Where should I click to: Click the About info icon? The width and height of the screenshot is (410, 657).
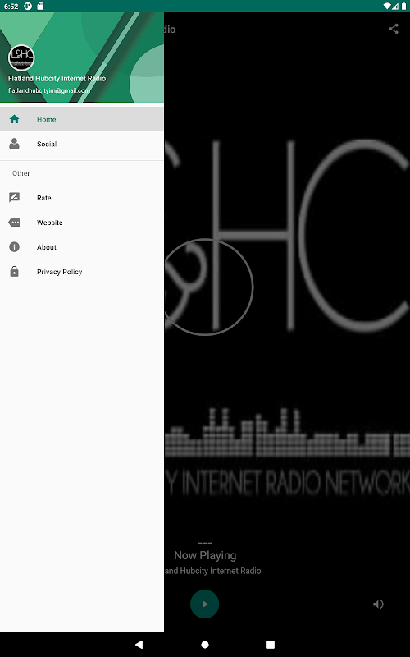click(14, 247)
